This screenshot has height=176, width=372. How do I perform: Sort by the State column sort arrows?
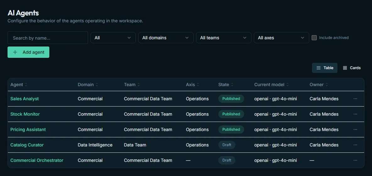(232, 85)
